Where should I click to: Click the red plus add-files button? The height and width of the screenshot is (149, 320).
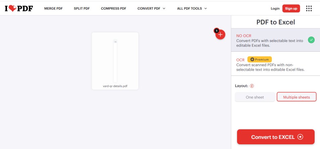(x=220, y=35)
